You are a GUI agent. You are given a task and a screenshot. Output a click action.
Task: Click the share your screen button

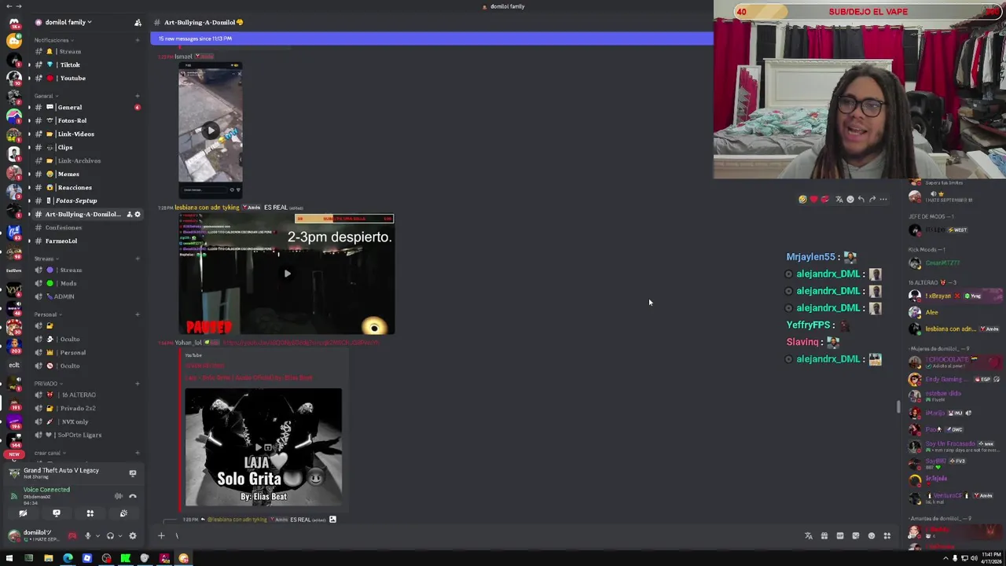click(x=57, y=513)
